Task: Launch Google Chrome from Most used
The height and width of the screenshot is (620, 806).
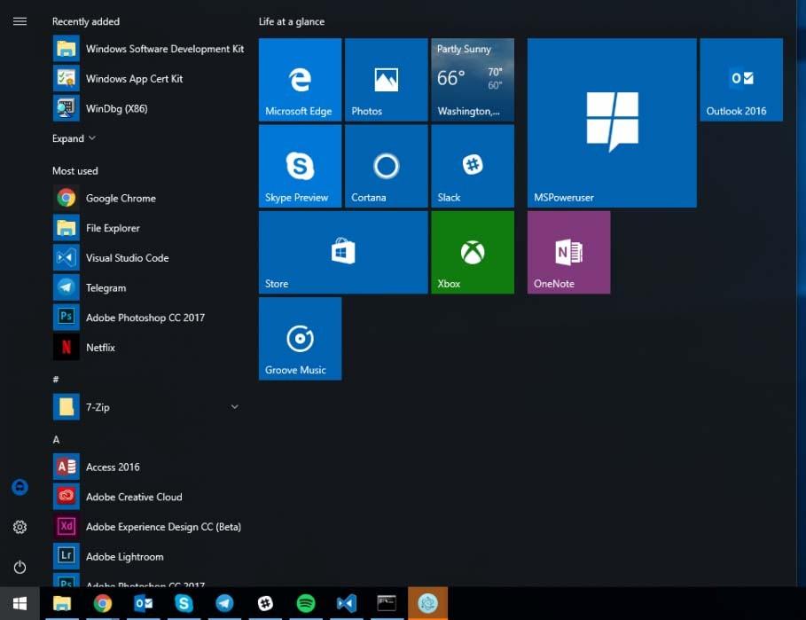Action: [x=121, y=198]
